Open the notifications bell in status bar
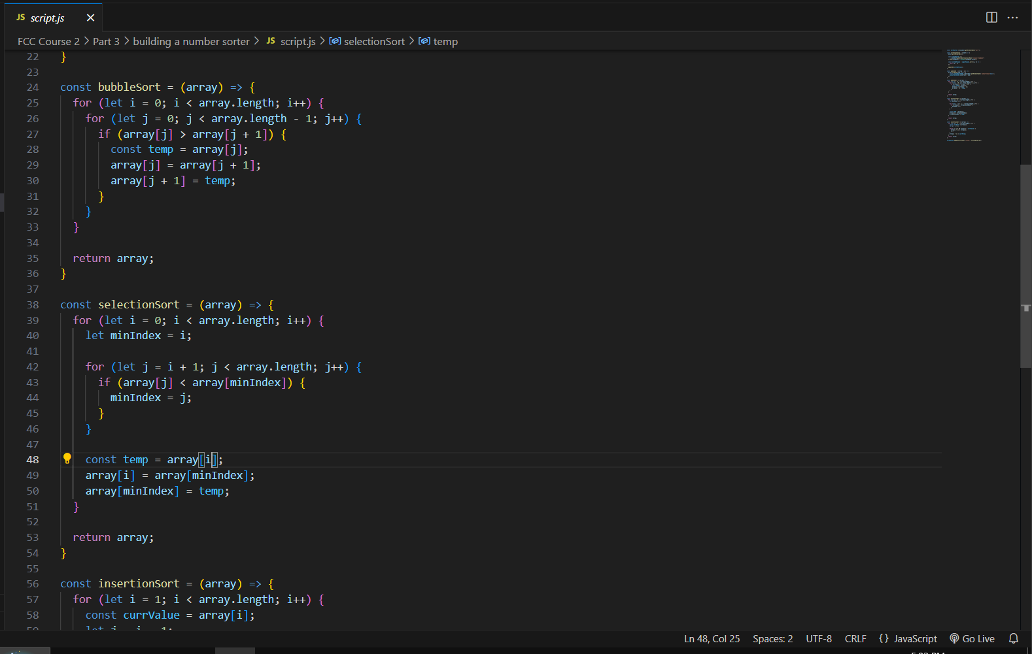 (x=1014, y=638)
